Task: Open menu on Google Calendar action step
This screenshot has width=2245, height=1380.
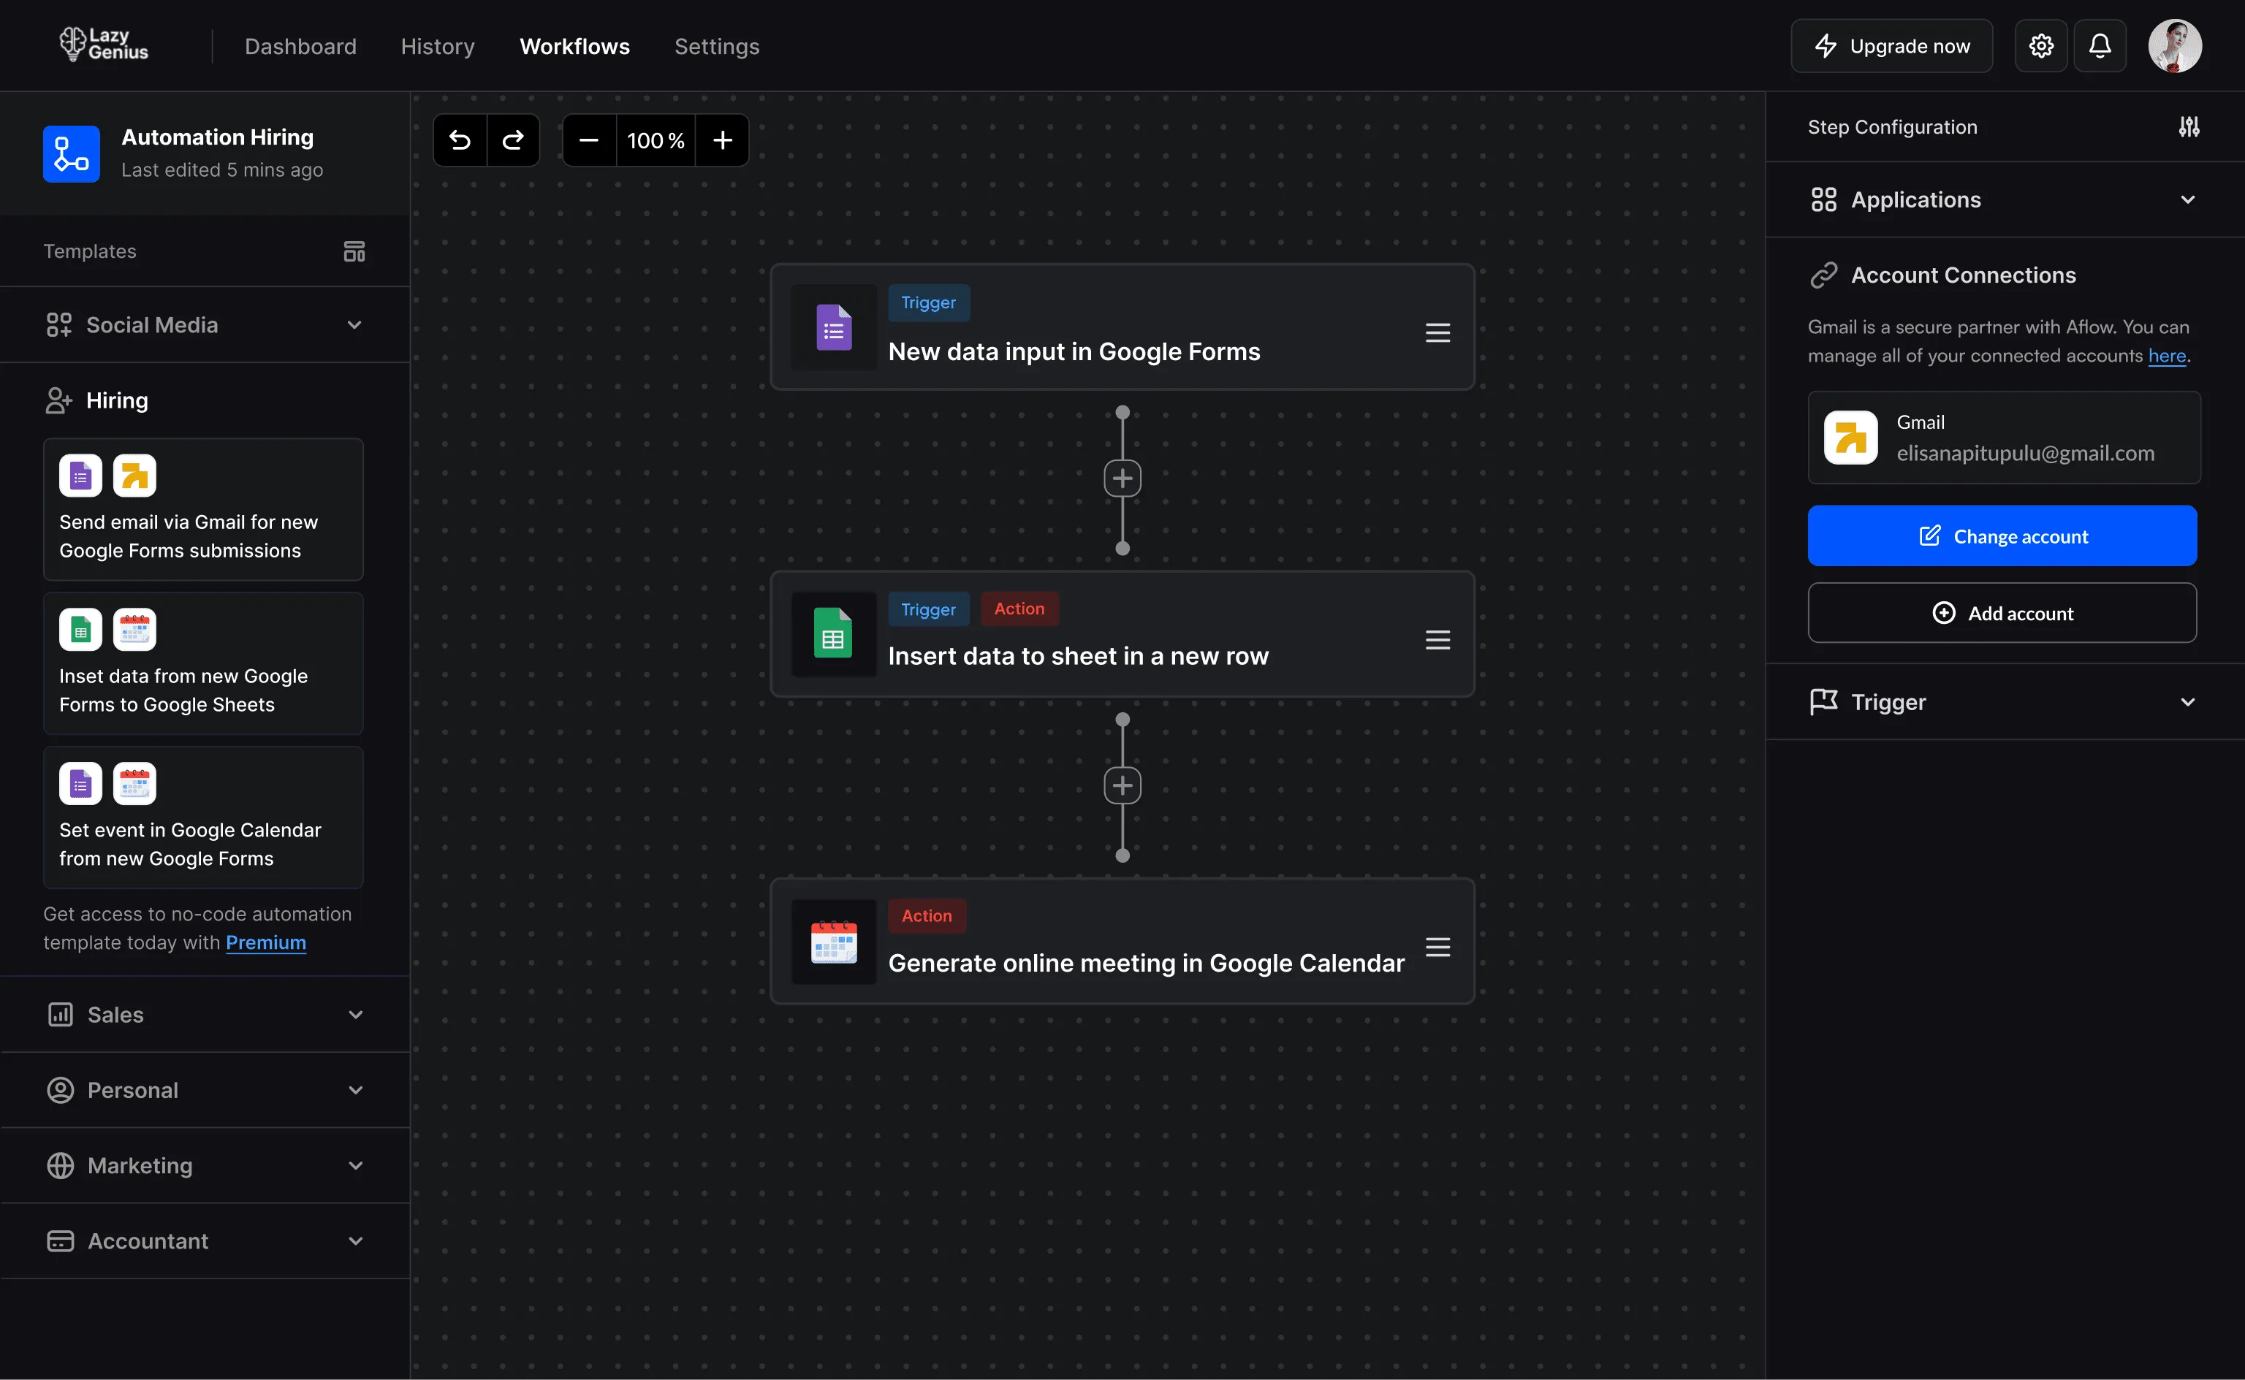Action: [1437, 947]
